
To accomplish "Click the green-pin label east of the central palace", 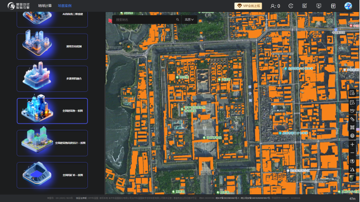I will [x=224, y=79].
